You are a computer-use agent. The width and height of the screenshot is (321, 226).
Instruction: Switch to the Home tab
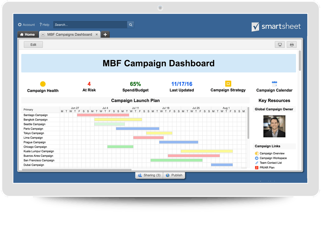point(28,35)
